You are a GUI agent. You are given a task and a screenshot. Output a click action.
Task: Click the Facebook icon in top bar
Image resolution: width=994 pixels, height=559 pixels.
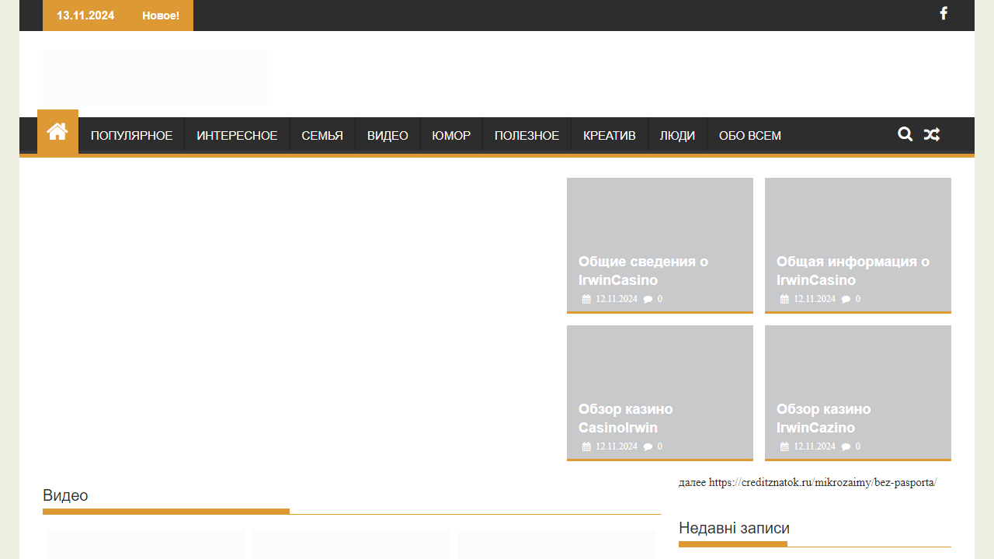[944, 13]
